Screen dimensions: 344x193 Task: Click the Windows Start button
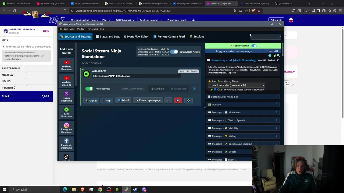(4, 190)
